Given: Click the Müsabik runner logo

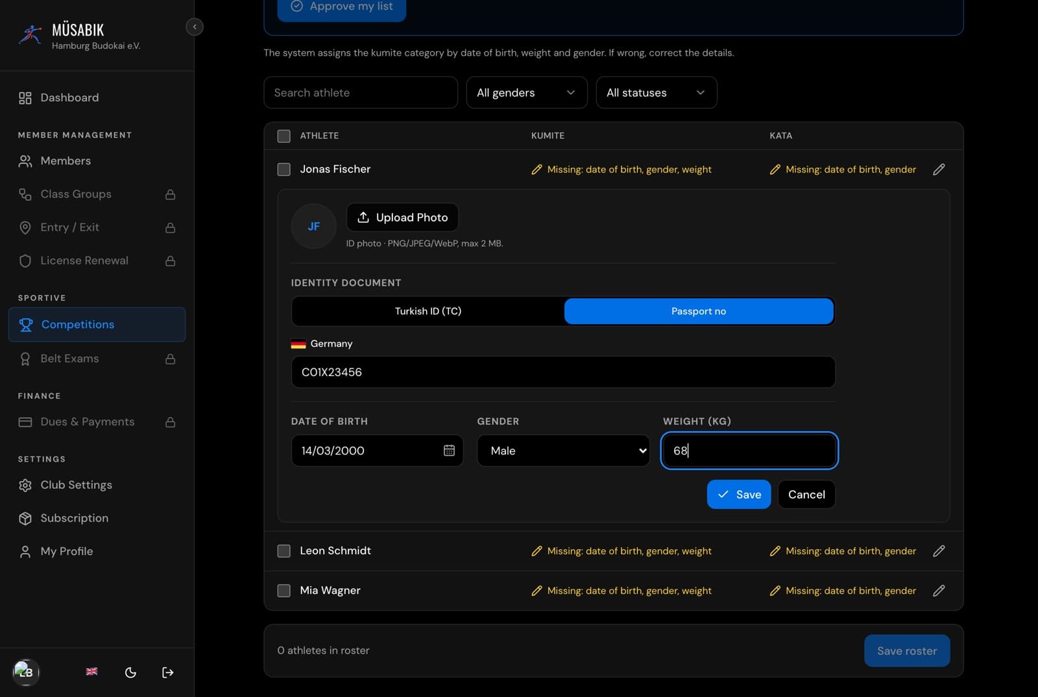Looking at the screenshot, I should [30, 34].
